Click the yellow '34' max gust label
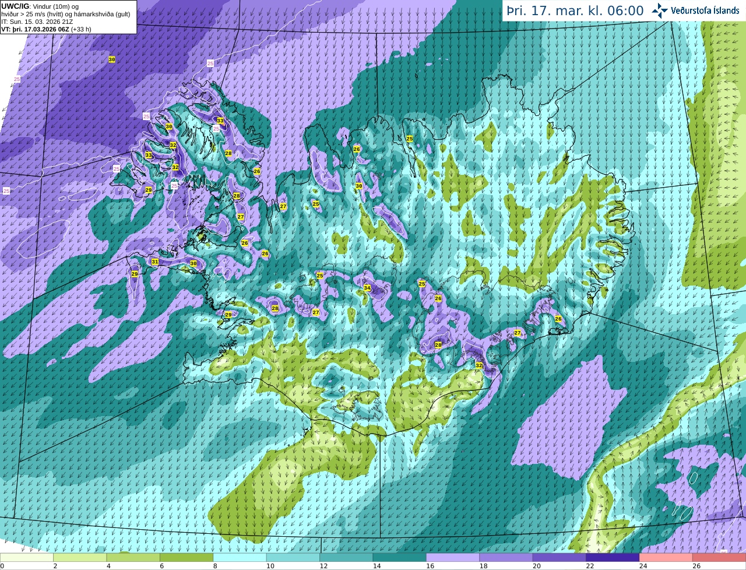The height and width of the screenshot is (570, 746). coord(367,288)
